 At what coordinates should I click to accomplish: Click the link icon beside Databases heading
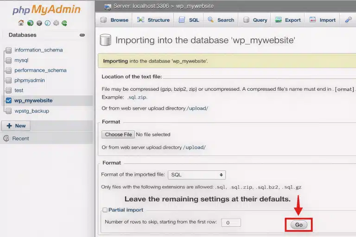82,35
